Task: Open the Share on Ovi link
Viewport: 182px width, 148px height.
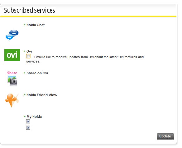Action: click(x=37, y=73)
